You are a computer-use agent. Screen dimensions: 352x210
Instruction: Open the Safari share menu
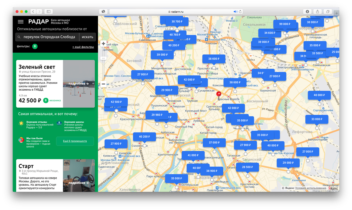pos(318,11)
